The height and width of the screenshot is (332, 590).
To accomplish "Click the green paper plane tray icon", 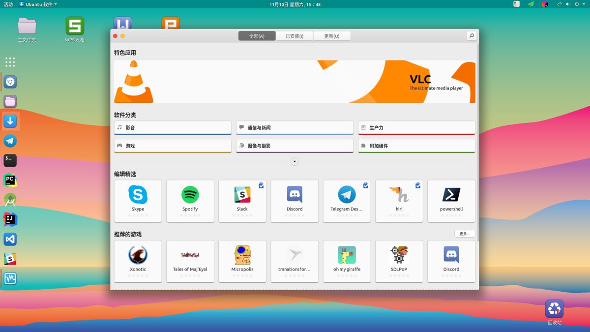I will [x=531, y=4].
